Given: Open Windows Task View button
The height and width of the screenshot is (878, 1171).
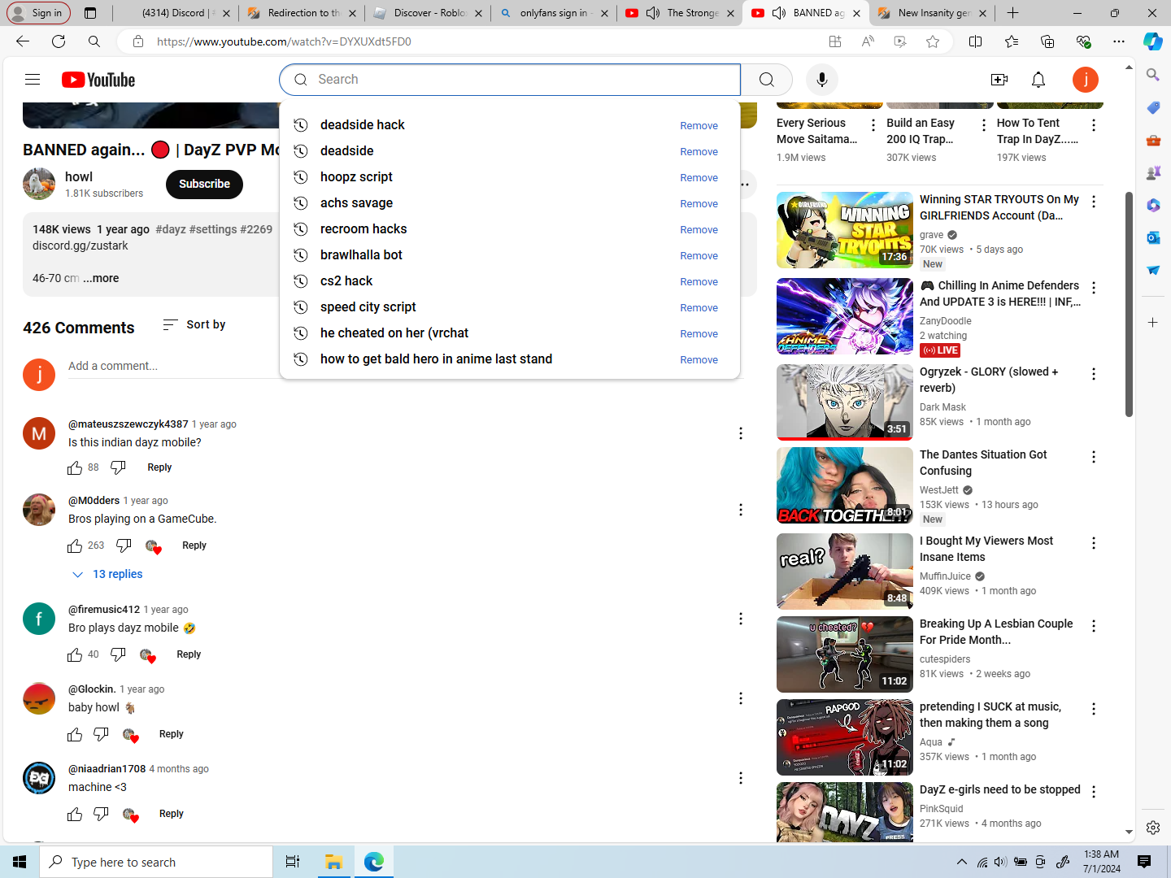Looking at the screenshot, I should pos(293,862).
